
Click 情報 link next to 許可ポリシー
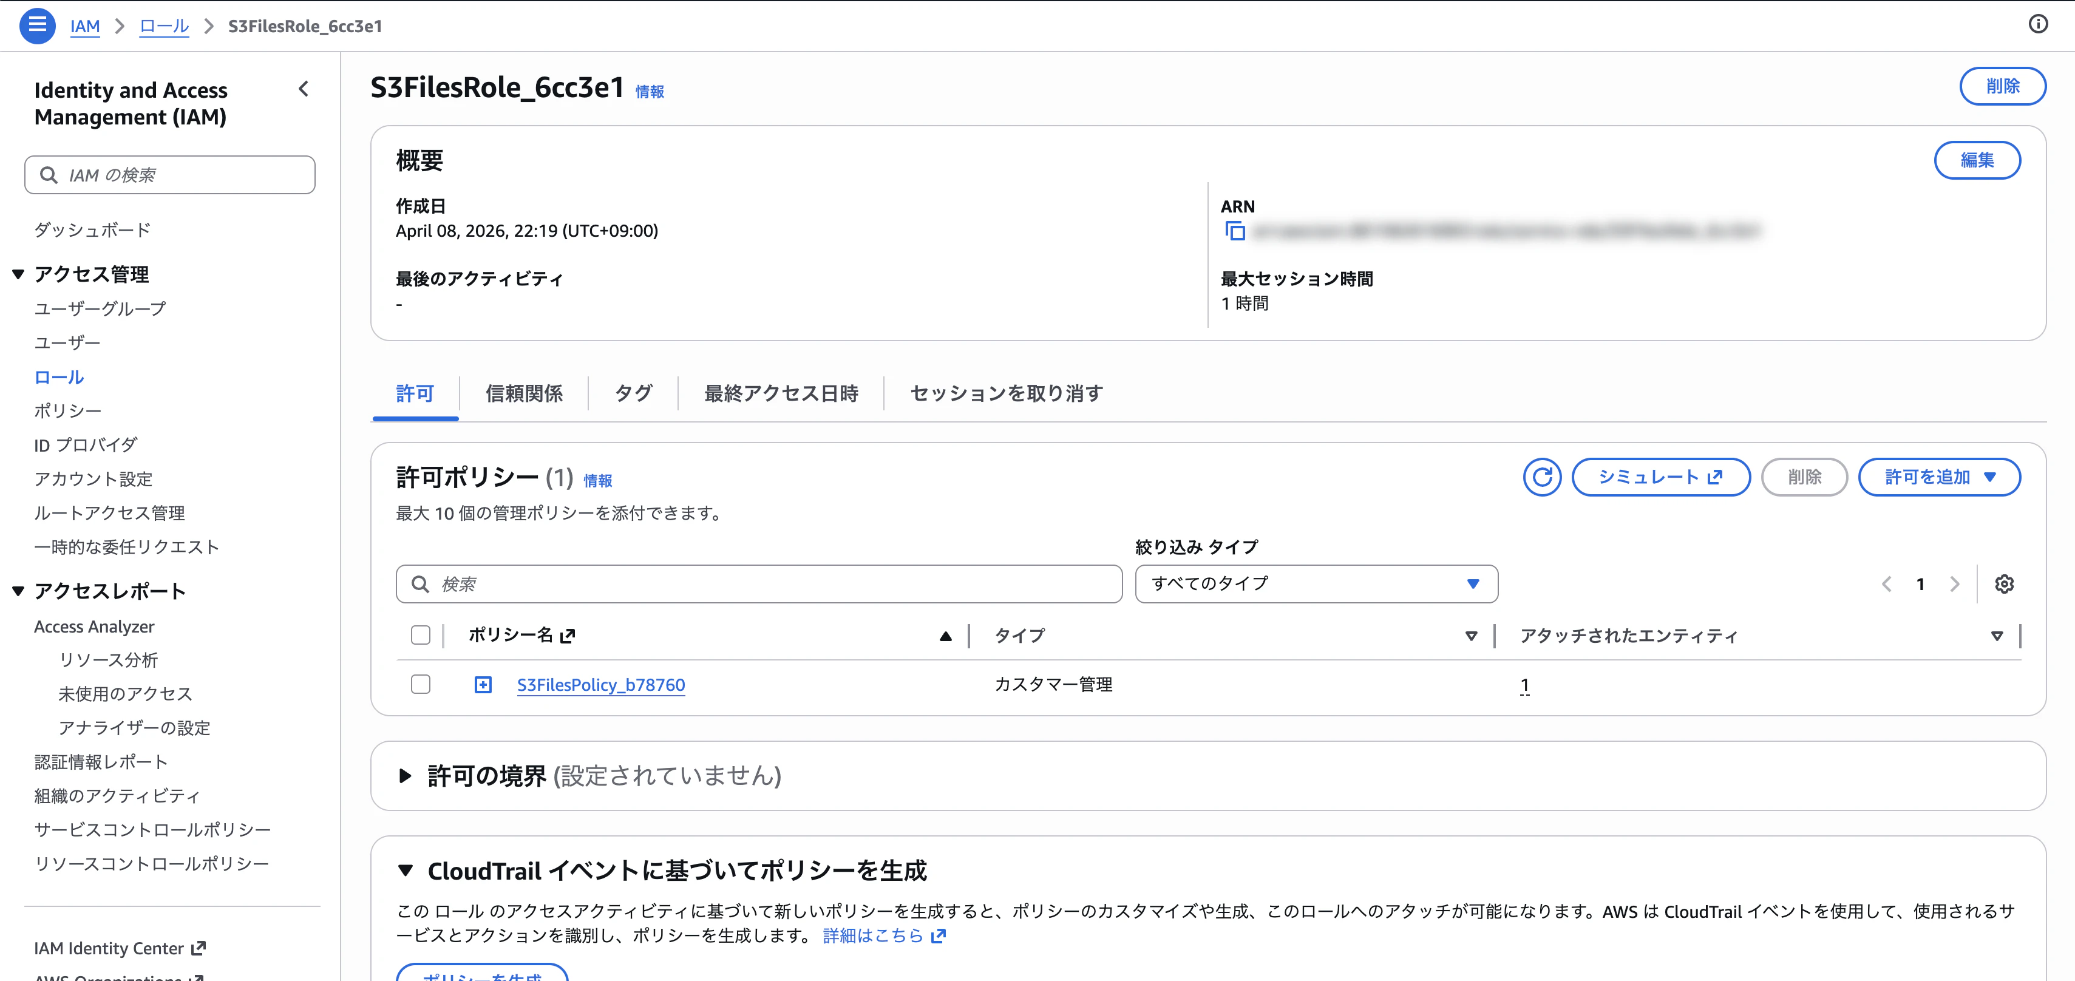pyautogui.click(x=598, y=481)
